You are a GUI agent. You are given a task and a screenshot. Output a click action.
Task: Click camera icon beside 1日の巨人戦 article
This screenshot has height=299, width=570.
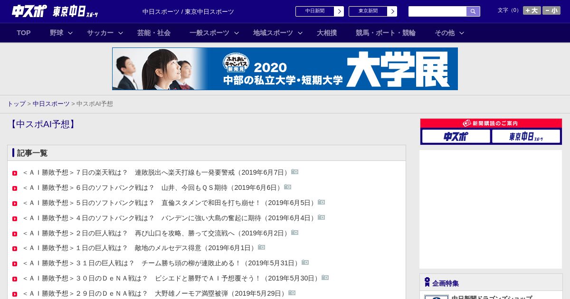[262, 247]
